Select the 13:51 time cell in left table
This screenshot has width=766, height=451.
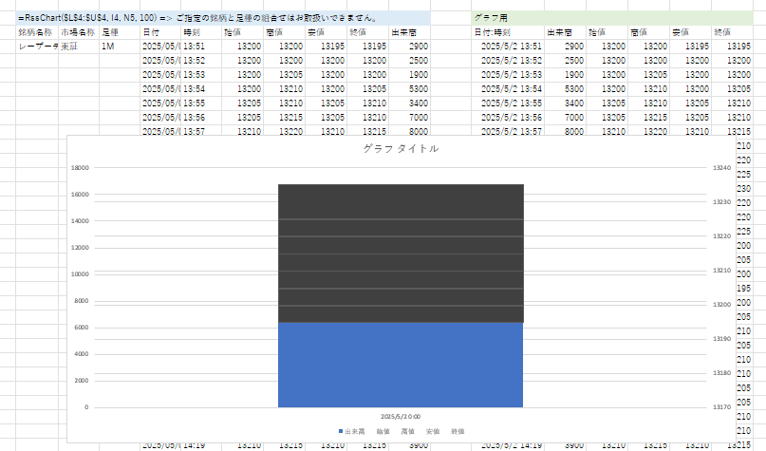click(201, 47)
